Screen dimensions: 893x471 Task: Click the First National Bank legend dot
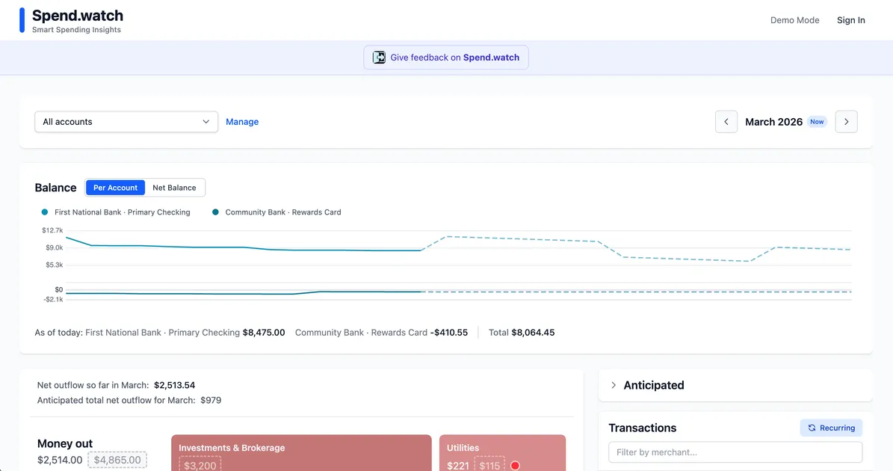pyautogui.click(x=45, y=212)
